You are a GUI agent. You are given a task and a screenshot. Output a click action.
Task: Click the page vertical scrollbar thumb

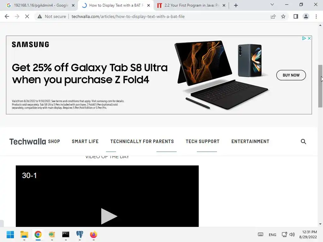pos(320,86)
